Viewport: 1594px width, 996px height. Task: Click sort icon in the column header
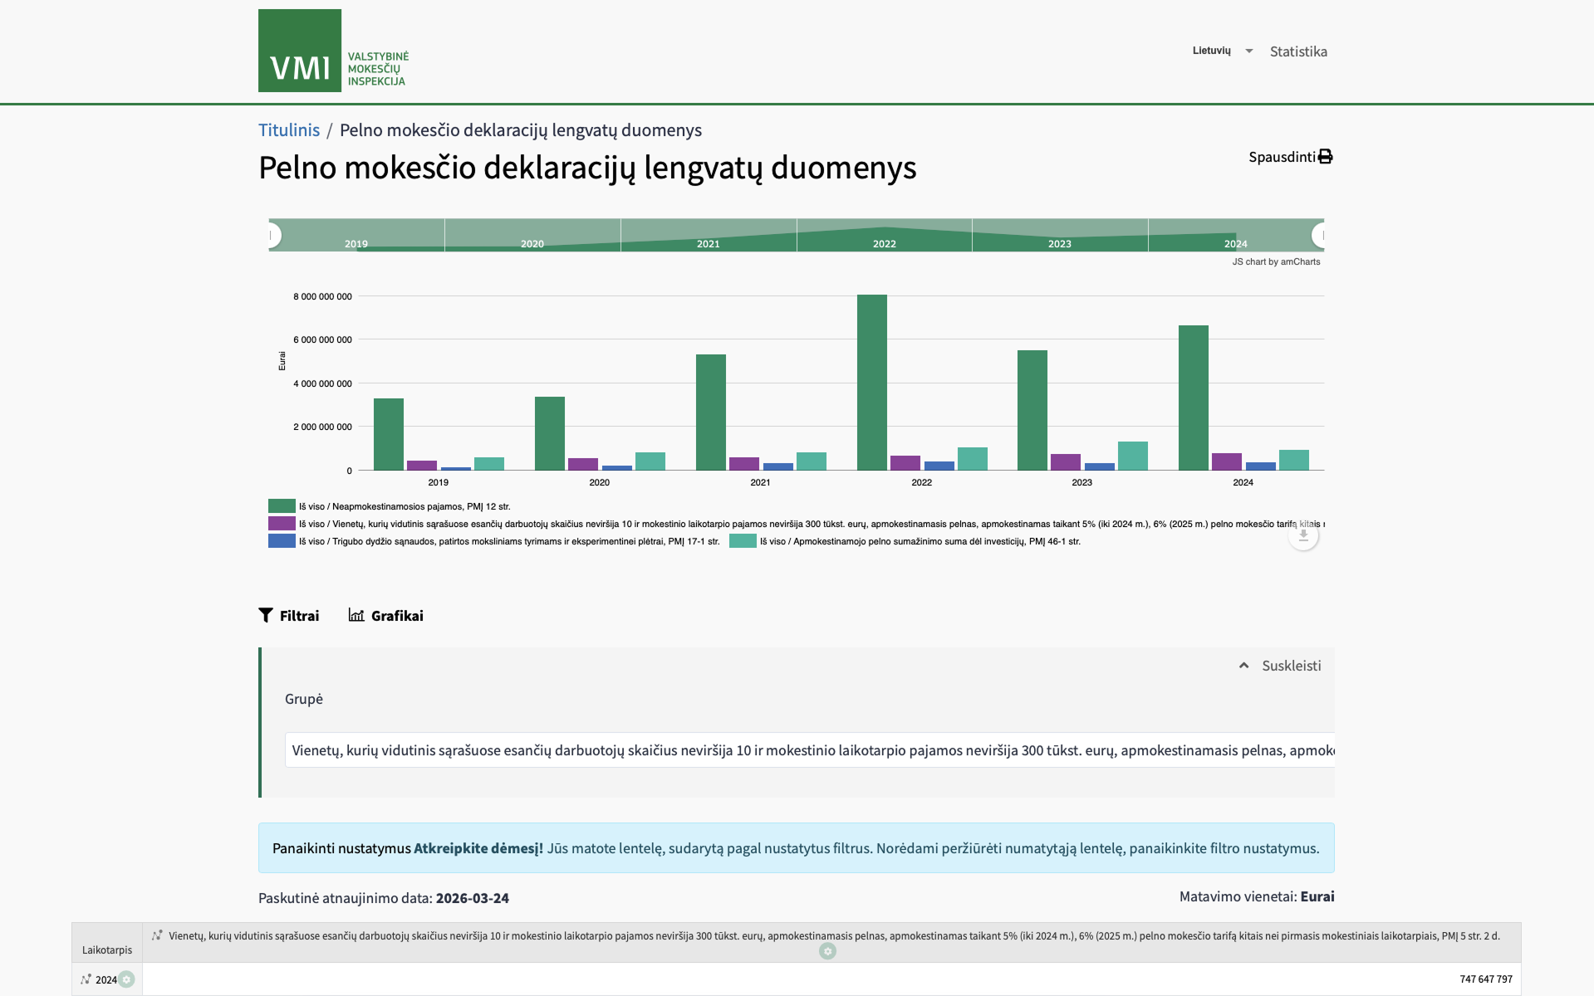pos(157,935)
